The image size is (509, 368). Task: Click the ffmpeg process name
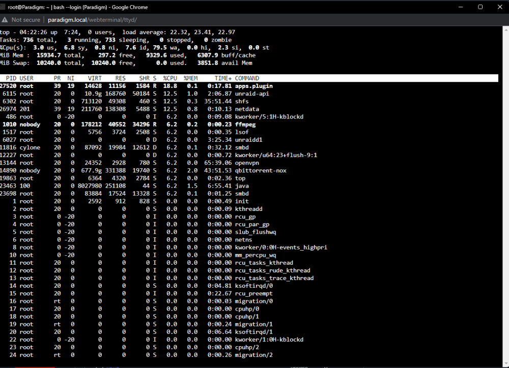point(245,125)
